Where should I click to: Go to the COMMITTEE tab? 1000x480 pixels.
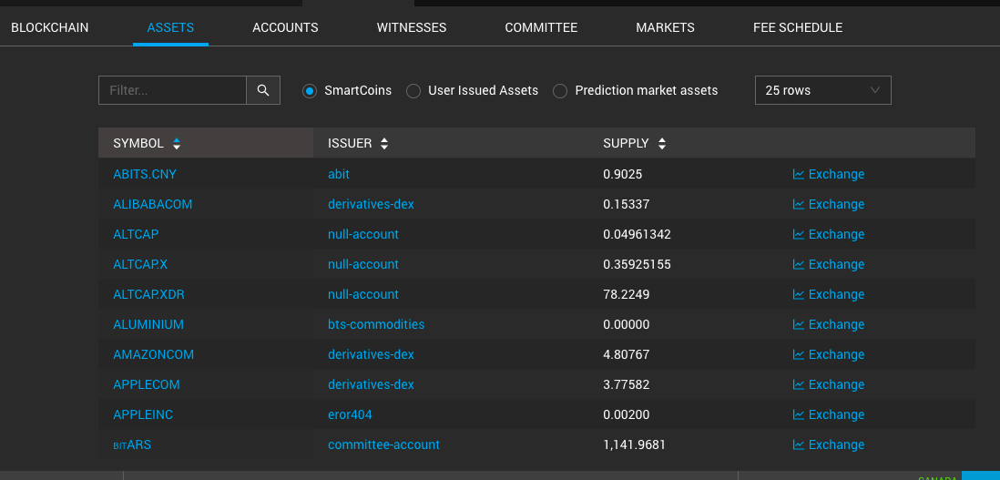pyautogui.click(x=541, y=27)
